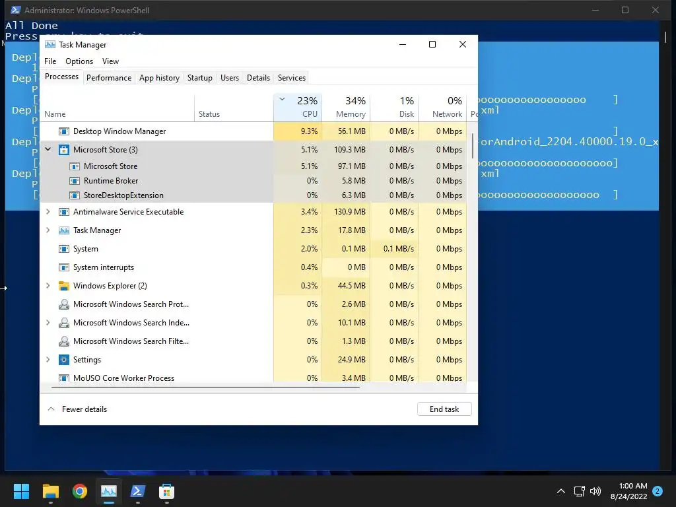Switch to PowerShell from the taskbar
Viewport: 676px width, 507px height.
137,491
